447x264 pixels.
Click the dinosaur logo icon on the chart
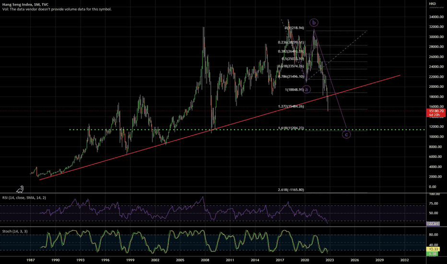[20, 189]
